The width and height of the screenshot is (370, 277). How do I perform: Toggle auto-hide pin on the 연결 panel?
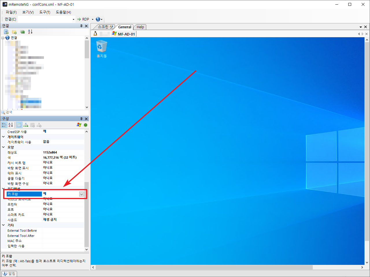tap(81, 26)
